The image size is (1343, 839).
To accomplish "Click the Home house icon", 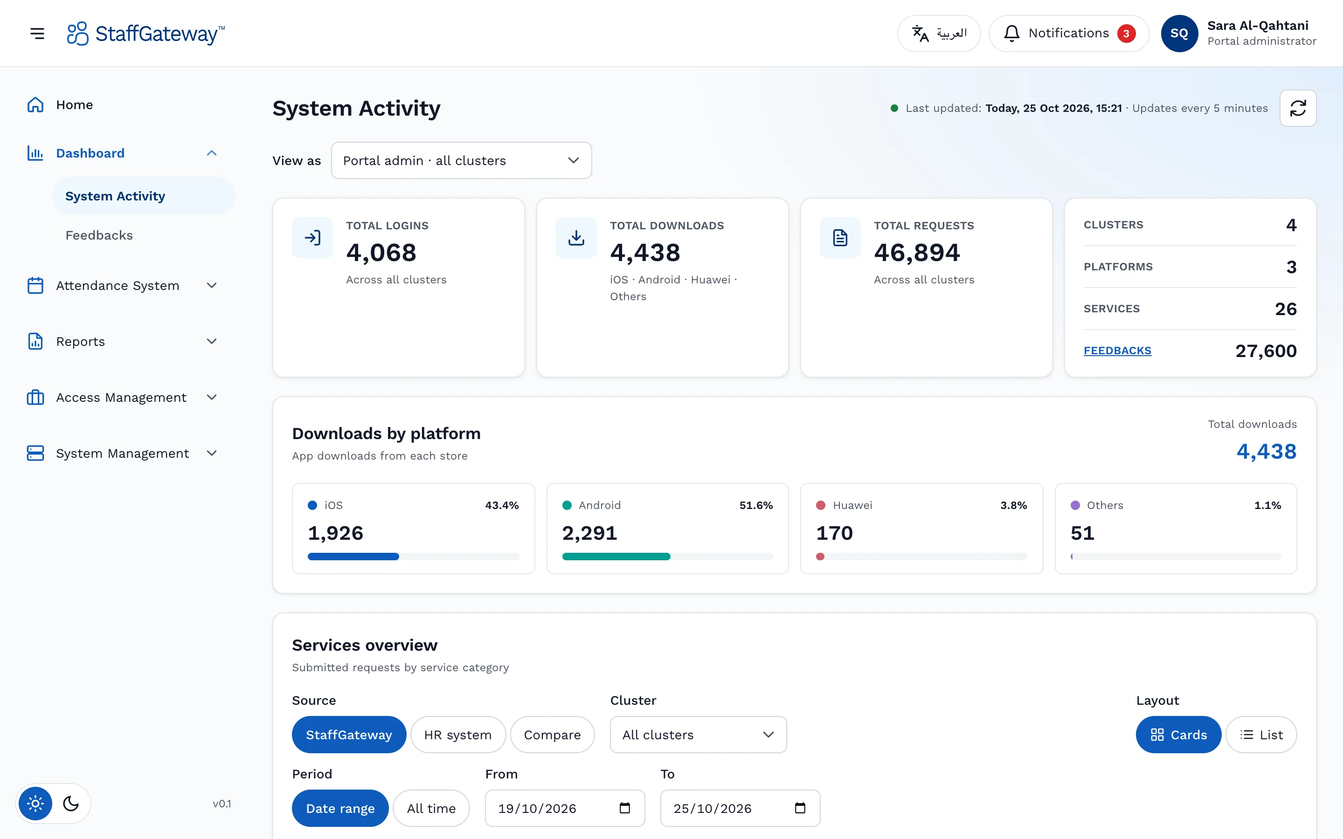I will (x=35, y=104).
